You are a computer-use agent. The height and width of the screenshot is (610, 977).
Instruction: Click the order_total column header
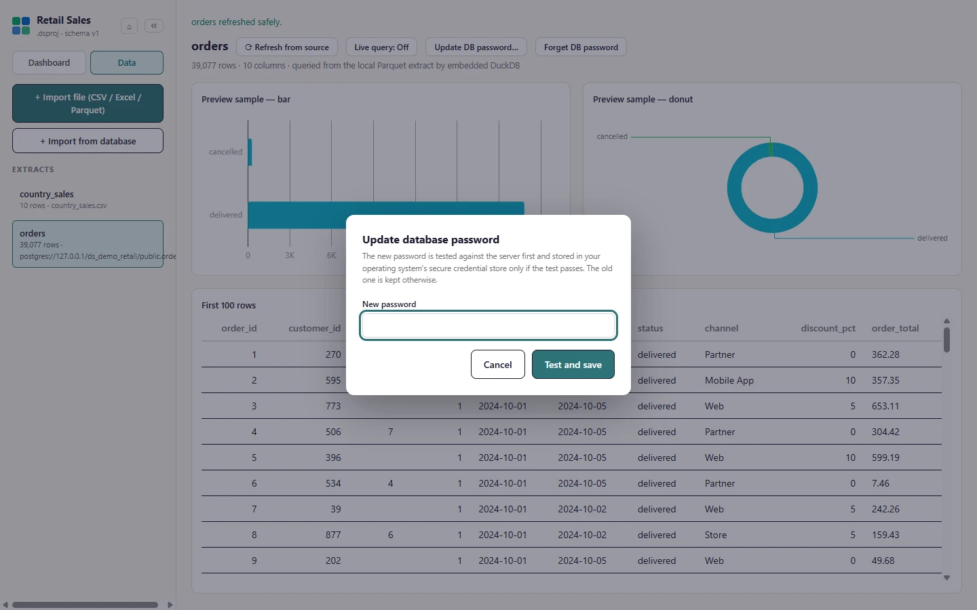click(x=896, y=328)
